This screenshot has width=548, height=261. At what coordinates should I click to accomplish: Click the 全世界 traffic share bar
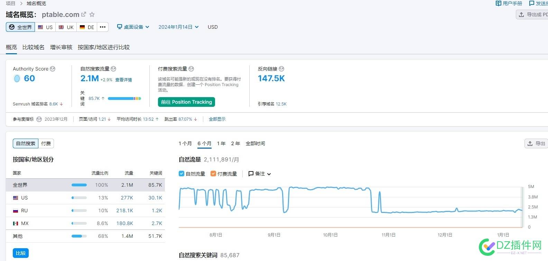79,185
